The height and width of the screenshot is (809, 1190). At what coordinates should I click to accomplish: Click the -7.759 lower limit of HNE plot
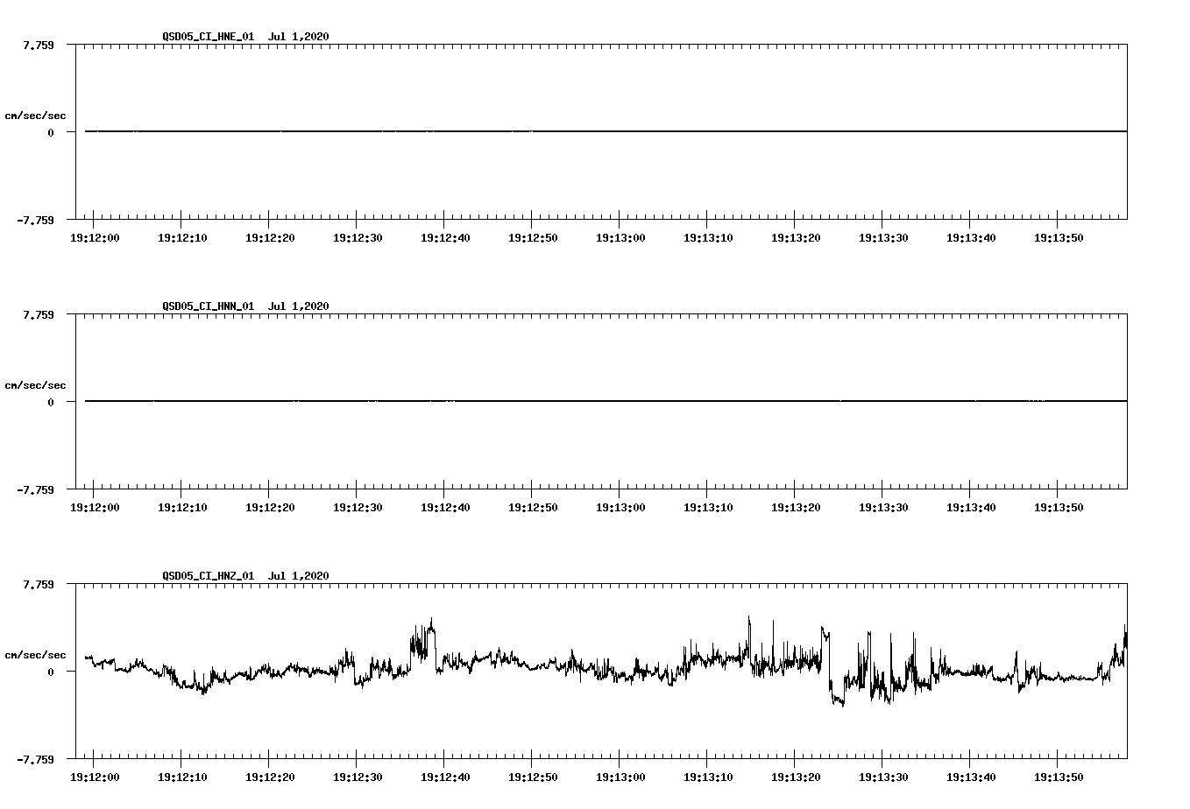(35, 220)
